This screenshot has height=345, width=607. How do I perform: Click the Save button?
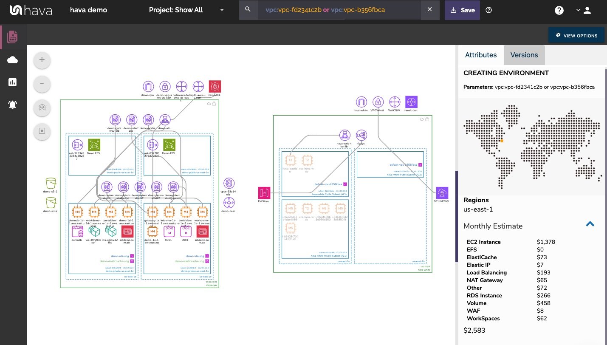pos(462,10)
